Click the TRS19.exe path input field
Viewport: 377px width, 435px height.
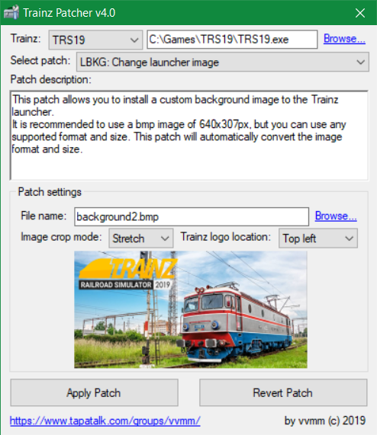[232, 40]
